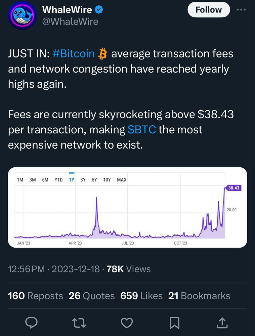Select the 6M chart range tab

click(x=45, y=180)
